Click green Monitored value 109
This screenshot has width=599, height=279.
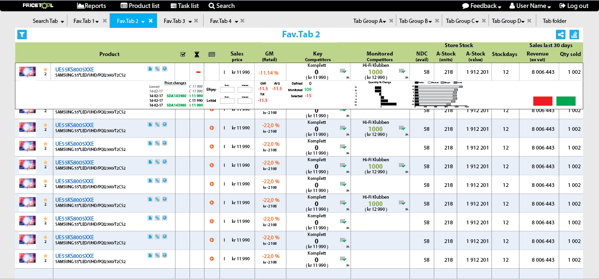[x=307, y=89]
